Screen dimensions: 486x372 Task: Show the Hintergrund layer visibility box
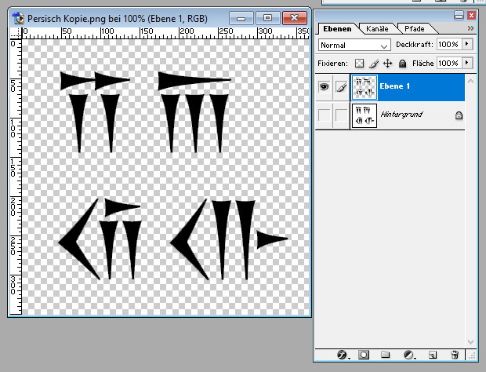click(324, 115)
